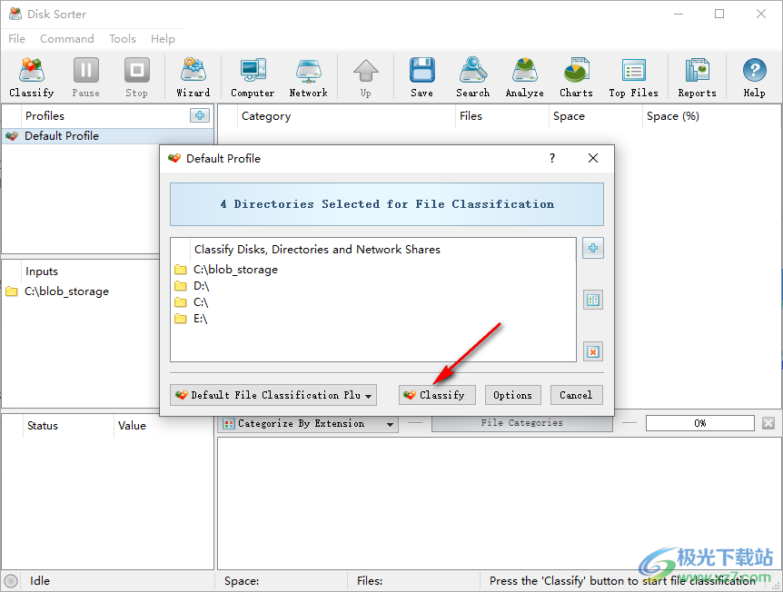
Task: Open the Wizard tool
Action: 193,77
